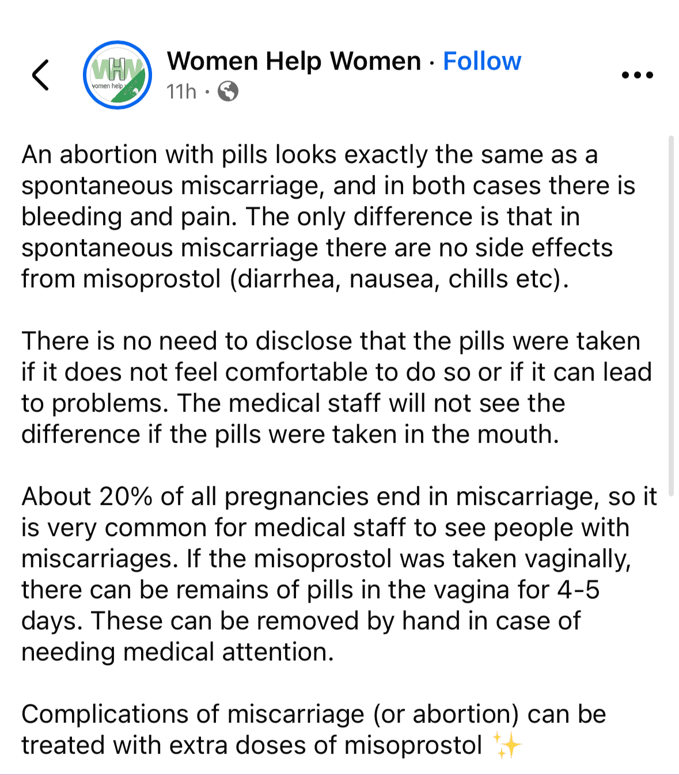This screenshot has height=775, width=679.
Task: Open the Women Help Women profile picture
Action: (x=117, y=75)
